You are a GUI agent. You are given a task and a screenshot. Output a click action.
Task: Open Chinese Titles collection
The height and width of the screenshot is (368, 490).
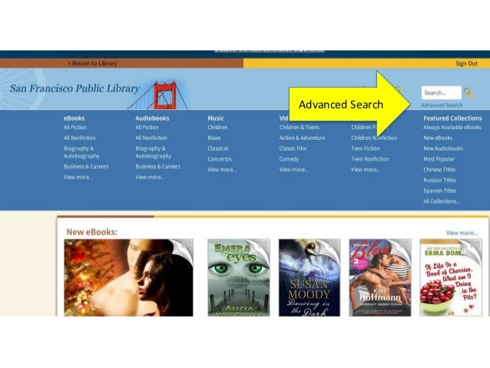(x=439, y=170)
